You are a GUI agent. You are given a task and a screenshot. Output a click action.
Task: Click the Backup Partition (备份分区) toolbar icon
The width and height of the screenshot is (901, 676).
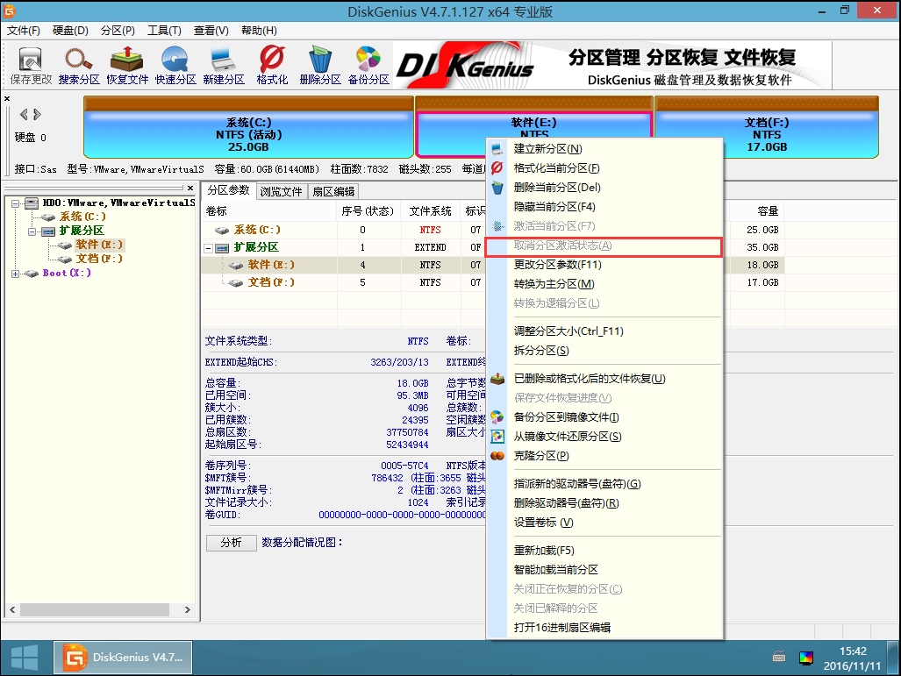point(368,66)
